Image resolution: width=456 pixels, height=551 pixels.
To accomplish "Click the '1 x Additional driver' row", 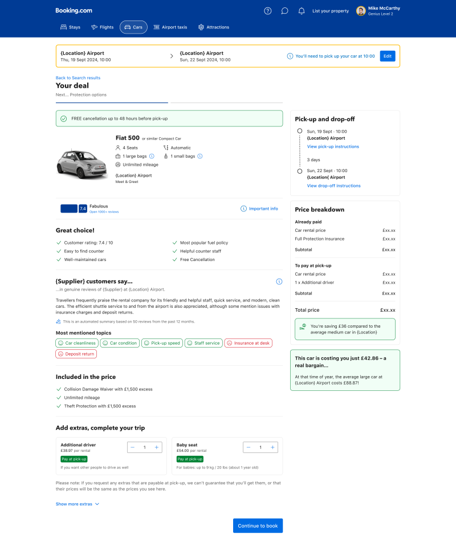I will click(345, 283).
